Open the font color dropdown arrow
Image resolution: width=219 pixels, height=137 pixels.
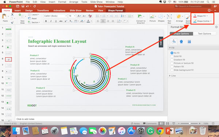click(x=92, y=21)
